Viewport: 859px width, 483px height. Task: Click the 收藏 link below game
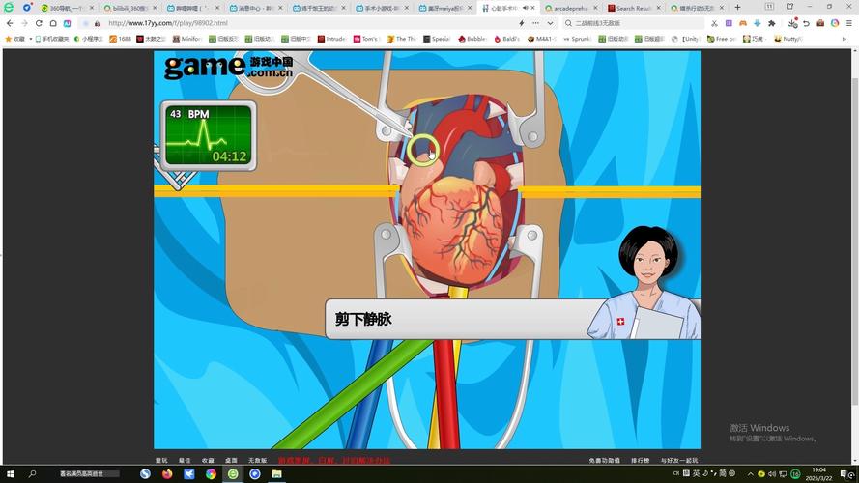[208, 461]
